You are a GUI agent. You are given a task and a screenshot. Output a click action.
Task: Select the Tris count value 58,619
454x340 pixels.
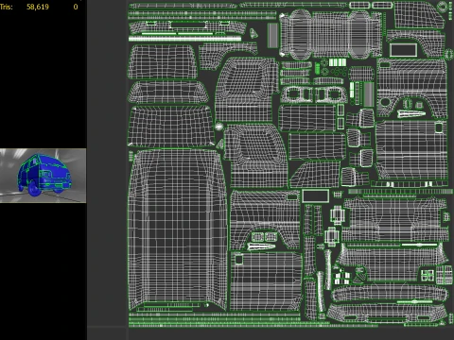point(38,7)
